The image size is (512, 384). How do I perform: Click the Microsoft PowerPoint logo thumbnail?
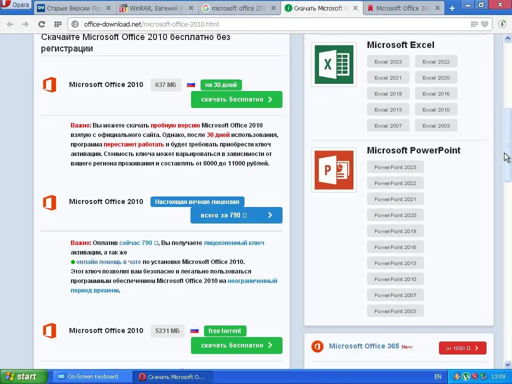point(333,170)
